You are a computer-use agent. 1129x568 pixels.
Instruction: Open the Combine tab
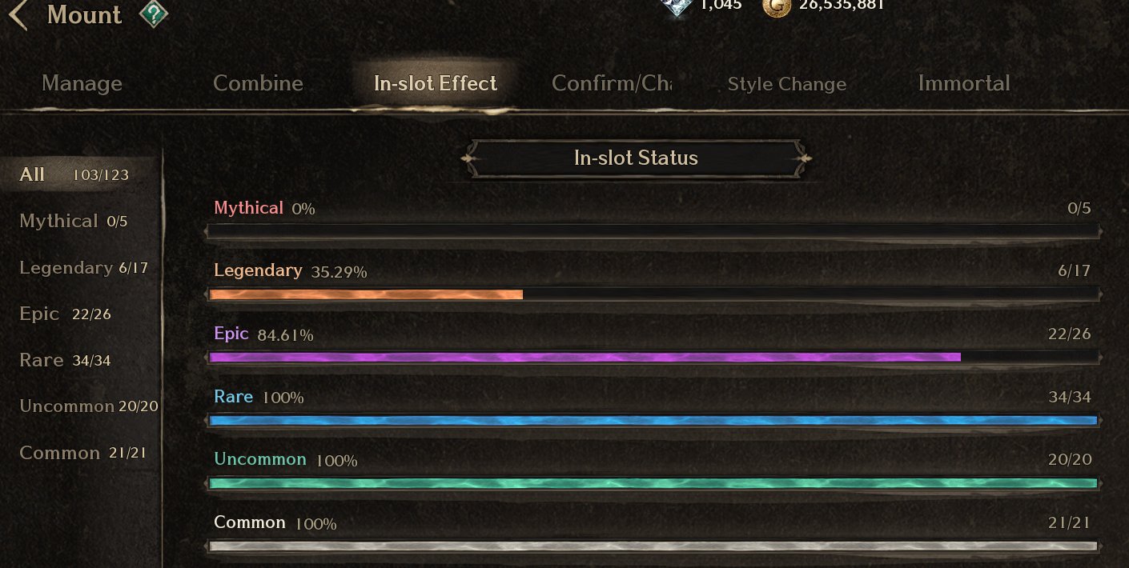click(x=258, y=83)
